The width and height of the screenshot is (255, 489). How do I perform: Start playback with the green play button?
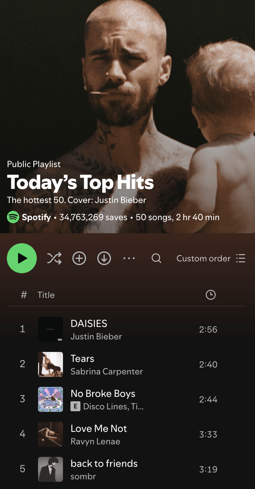click(22, 258)
